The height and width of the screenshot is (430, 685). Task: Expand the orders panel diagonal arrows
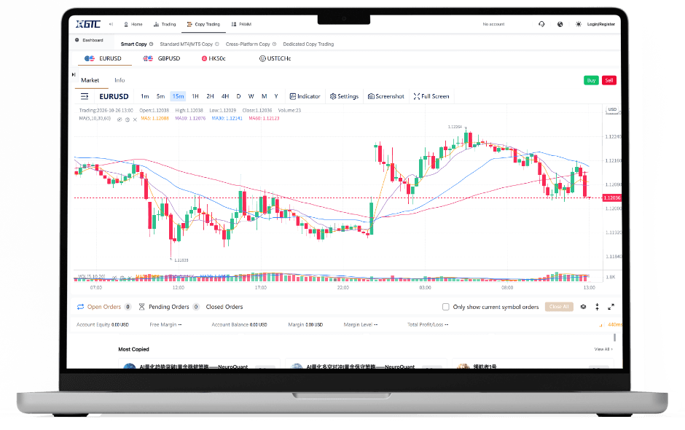[x=611, y=308]
